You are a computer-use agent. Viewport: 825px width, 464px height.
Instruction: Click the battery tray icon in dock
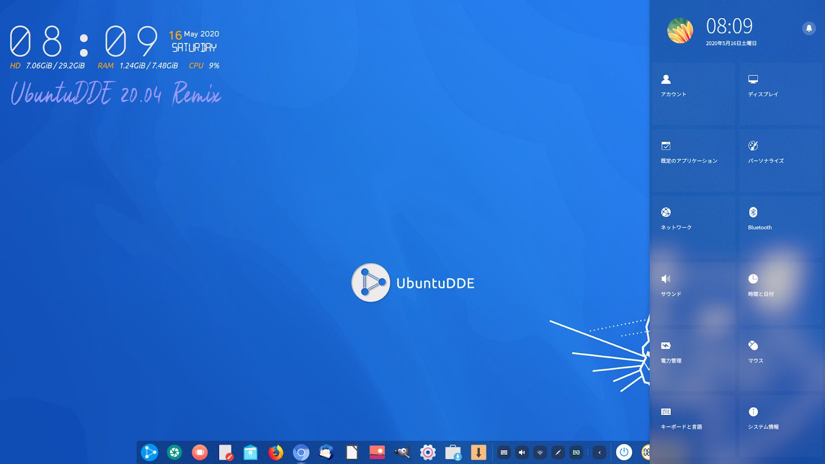576,453
